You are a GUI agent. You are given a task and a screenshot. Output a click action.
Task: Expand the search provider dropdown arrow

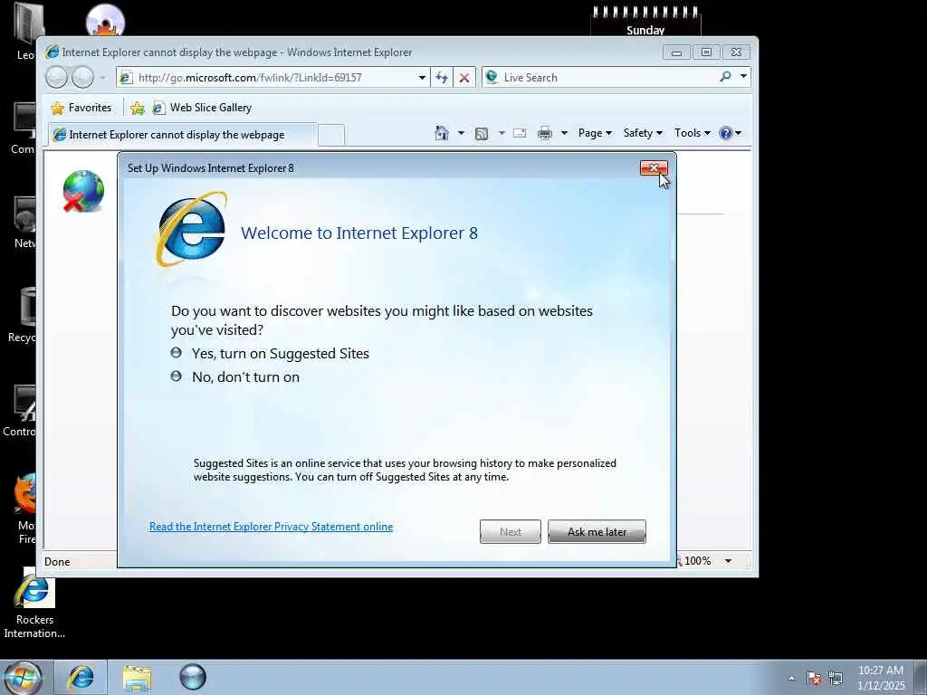pos(743,77)
